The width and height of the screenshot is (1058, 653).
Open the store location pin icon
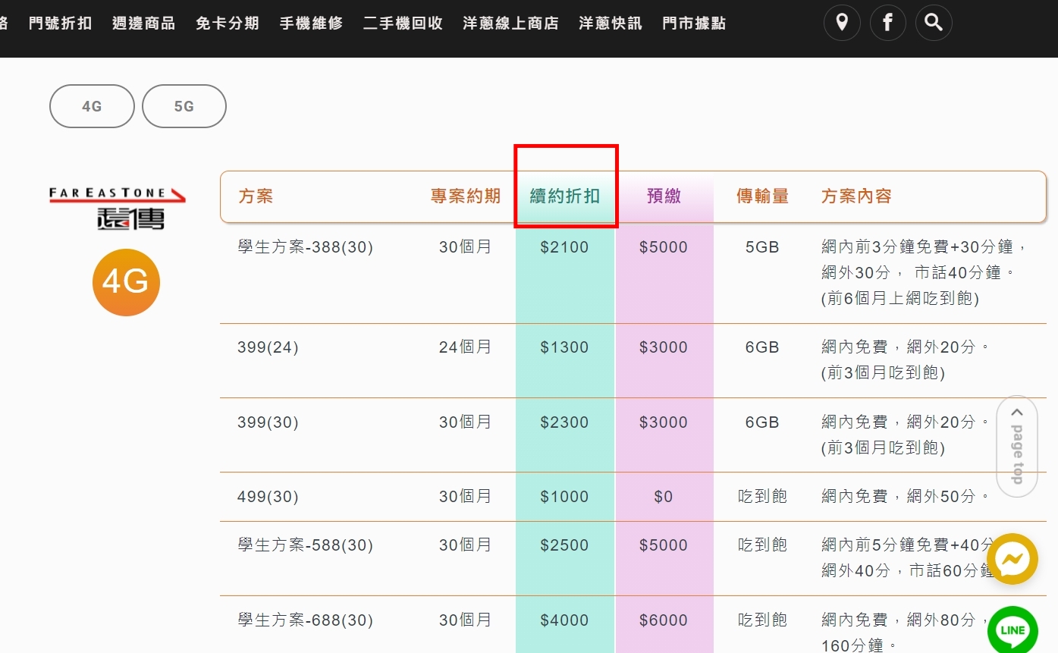[842, 23]
